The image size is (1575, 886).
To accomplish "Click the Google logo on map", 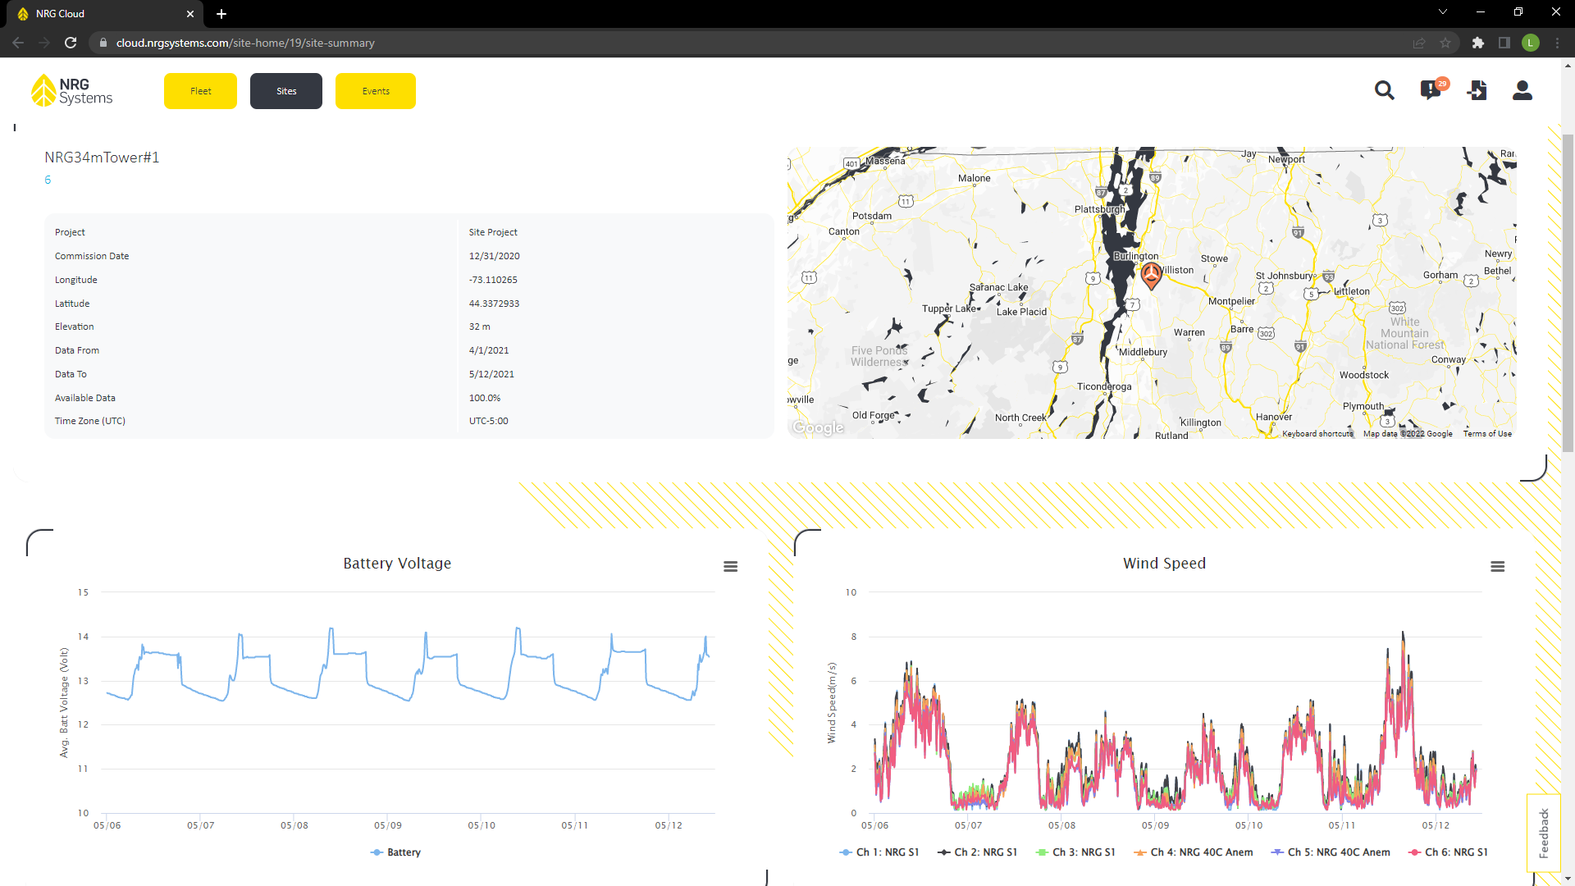I will [818, 427].
